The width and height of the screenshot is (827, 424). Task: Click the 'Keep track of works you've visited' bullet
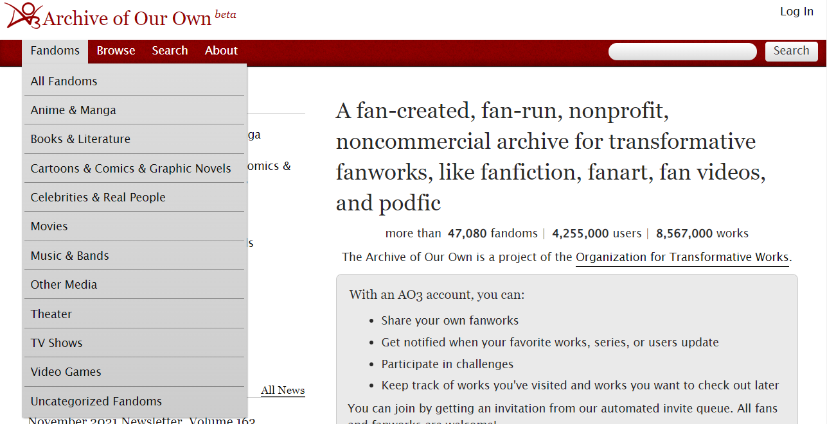580,386
